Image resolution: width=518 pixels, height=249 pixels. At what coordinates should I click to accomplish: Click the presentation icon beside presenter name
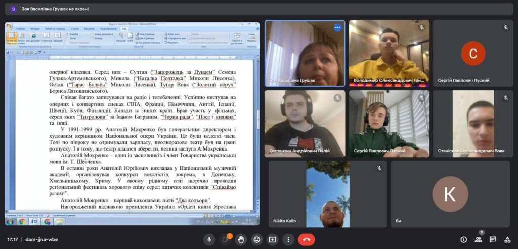(x=13, y=9)
